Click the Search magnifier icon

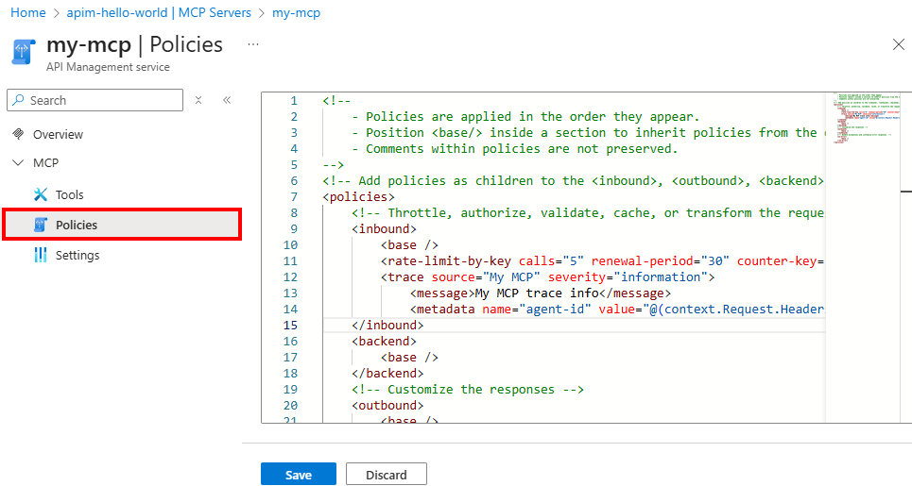tap(19, 100)
